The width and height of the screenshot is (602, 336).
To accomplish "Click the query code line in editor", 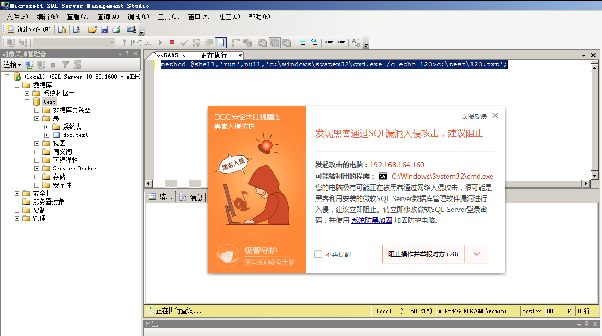I will (334, 65).
